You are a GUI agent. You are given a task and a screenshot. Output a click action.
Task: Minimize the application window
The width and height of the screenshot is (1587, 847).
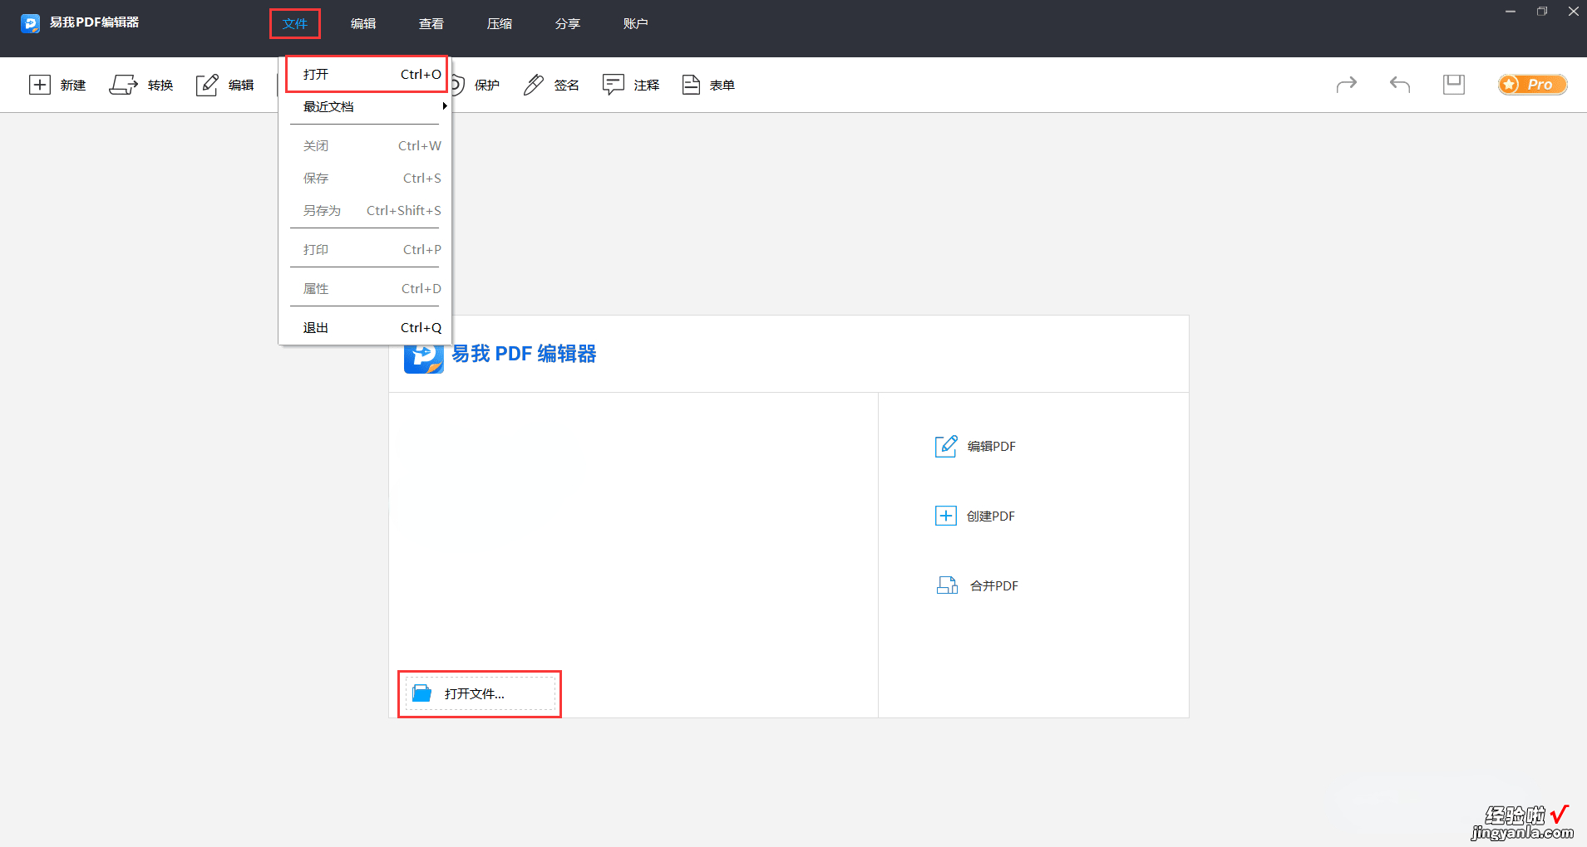click(1511, 12)
